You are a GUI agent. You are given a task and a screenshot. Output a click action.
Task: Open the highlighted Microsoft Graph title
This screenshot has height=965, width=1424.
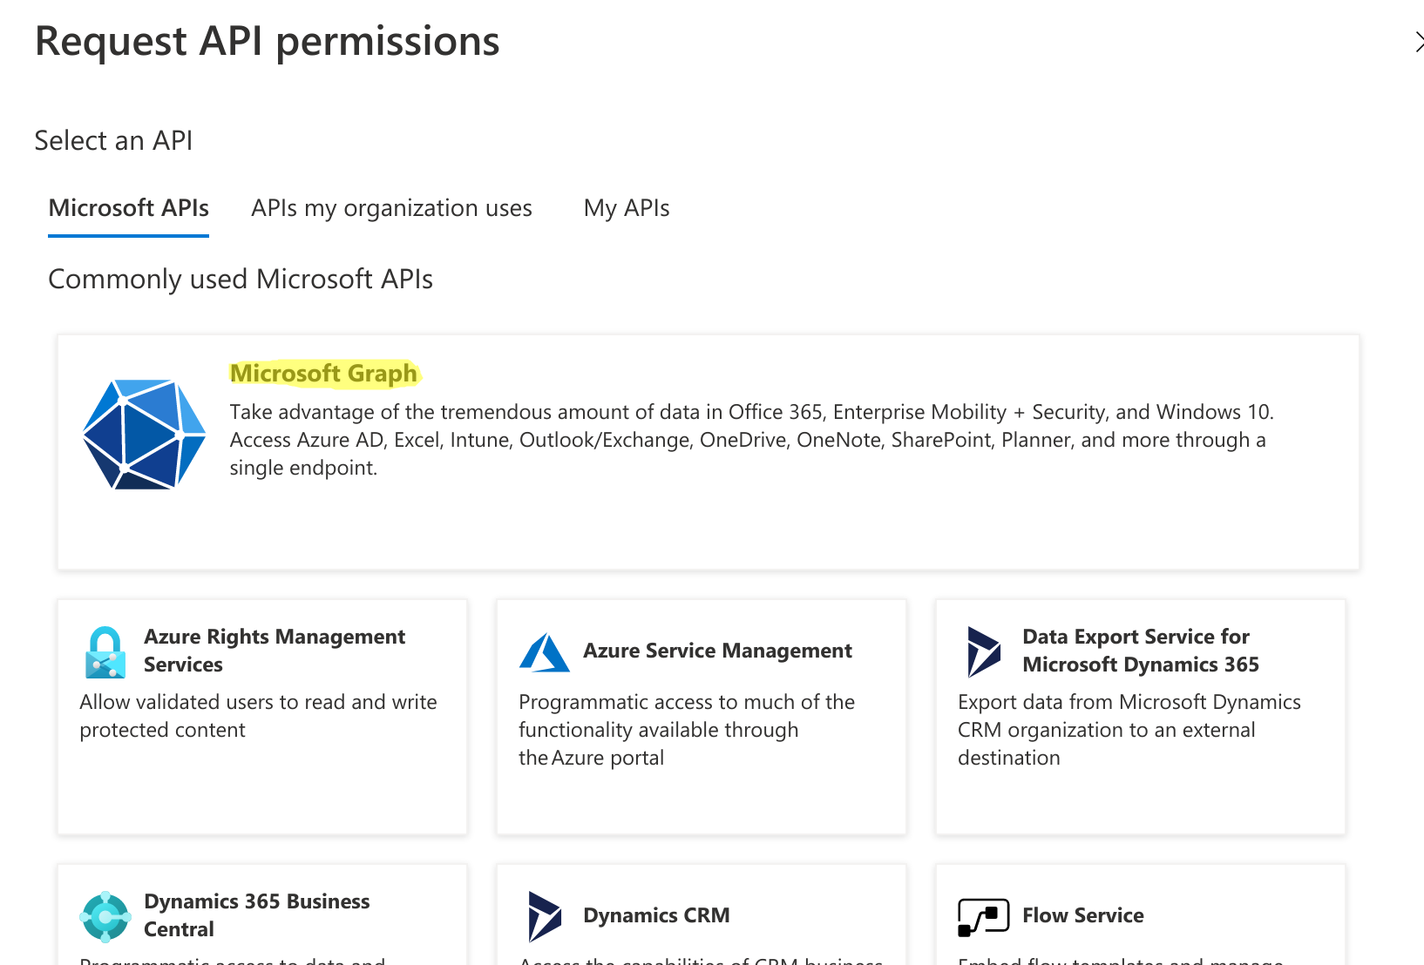click(x=323, y=374)
